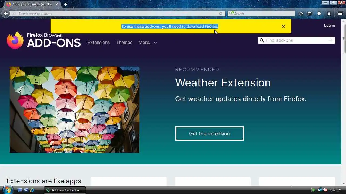Dismiss the yellow download Firefox banner
The width and height of the screenshot is (346, 194).
click(x=283, y=26)
